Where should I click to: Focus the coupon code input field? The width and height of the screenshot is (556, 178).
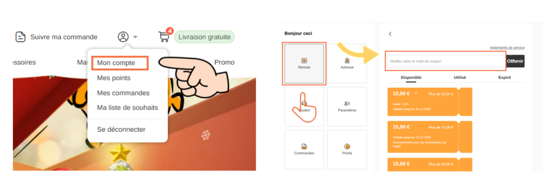[446, 61]
